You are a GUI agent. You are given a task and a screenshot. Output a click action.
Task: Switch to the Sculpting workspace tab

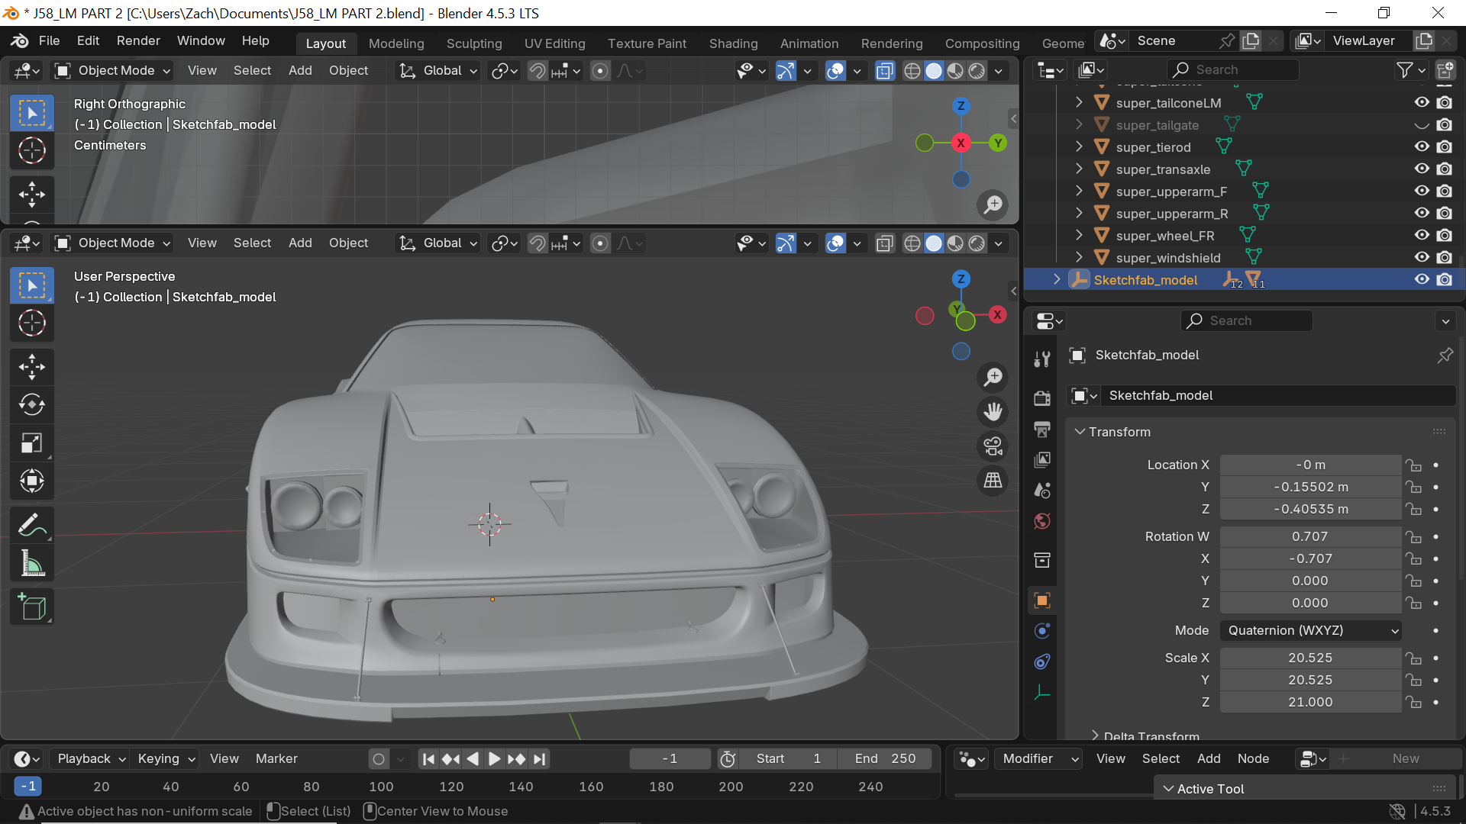tap(473, 43)
